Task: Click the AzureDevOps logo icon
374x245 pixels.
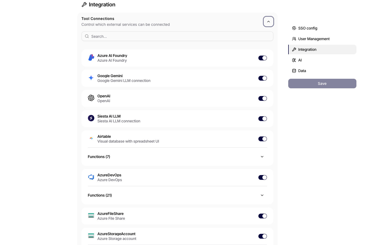Action: [x=91, y=177]
